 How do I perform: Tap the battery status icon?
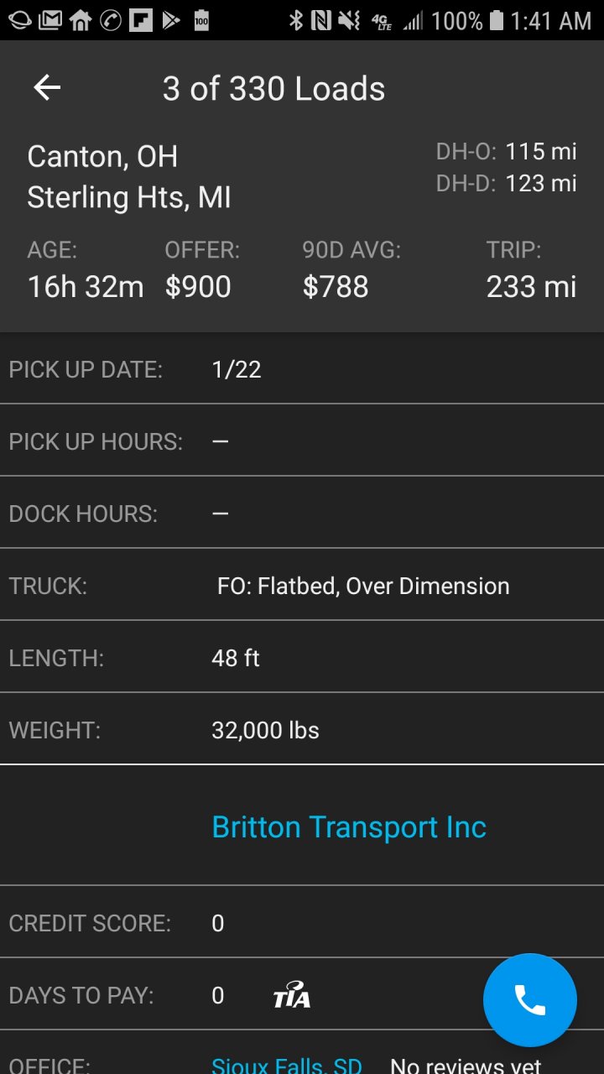pyautogui.click(x=497, y=20)
